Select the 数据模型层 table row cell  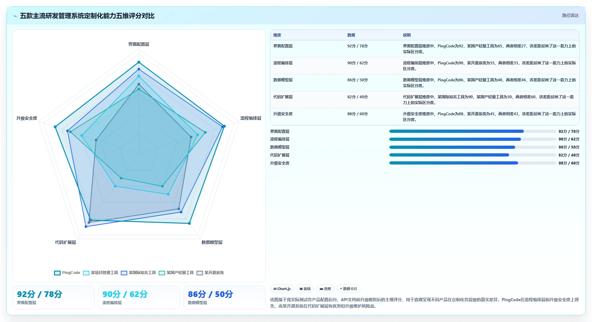(x=283, y=80)
